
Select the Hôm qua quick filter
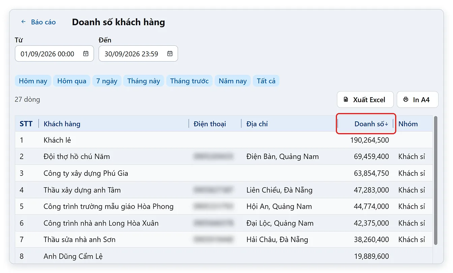(72, 81)
